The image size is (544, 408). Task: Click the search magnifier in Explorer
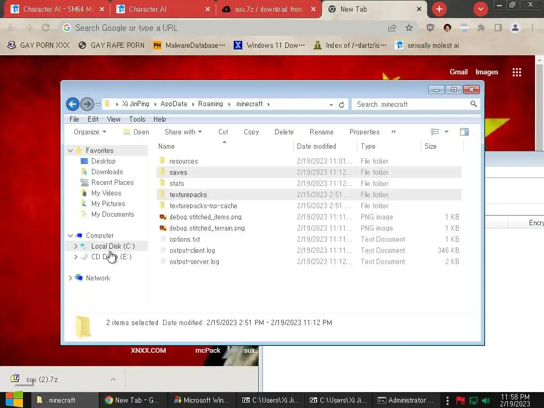473,104
